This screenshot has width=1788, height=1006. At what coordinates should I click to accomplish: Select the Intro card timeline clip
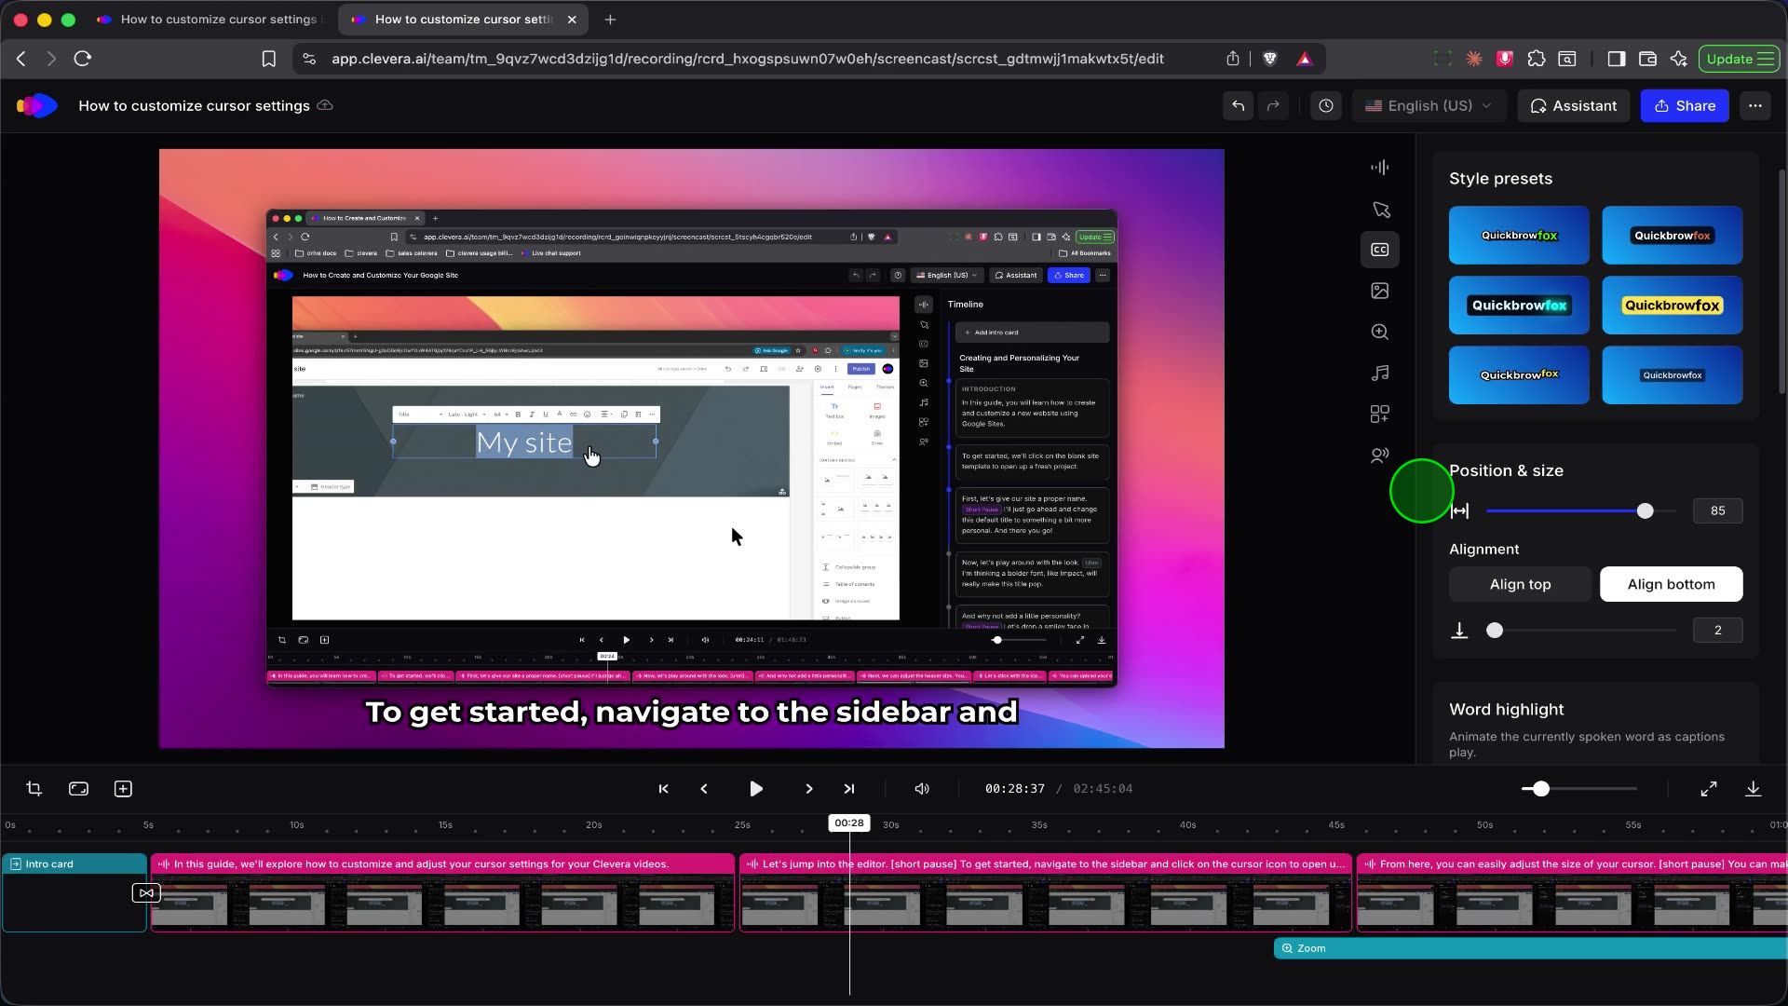[74, 892]
